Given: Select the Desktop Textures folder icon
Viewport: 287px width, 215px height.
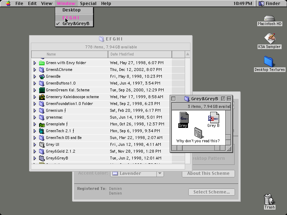Looking at the screenshot, I should [x=268, y=62].
